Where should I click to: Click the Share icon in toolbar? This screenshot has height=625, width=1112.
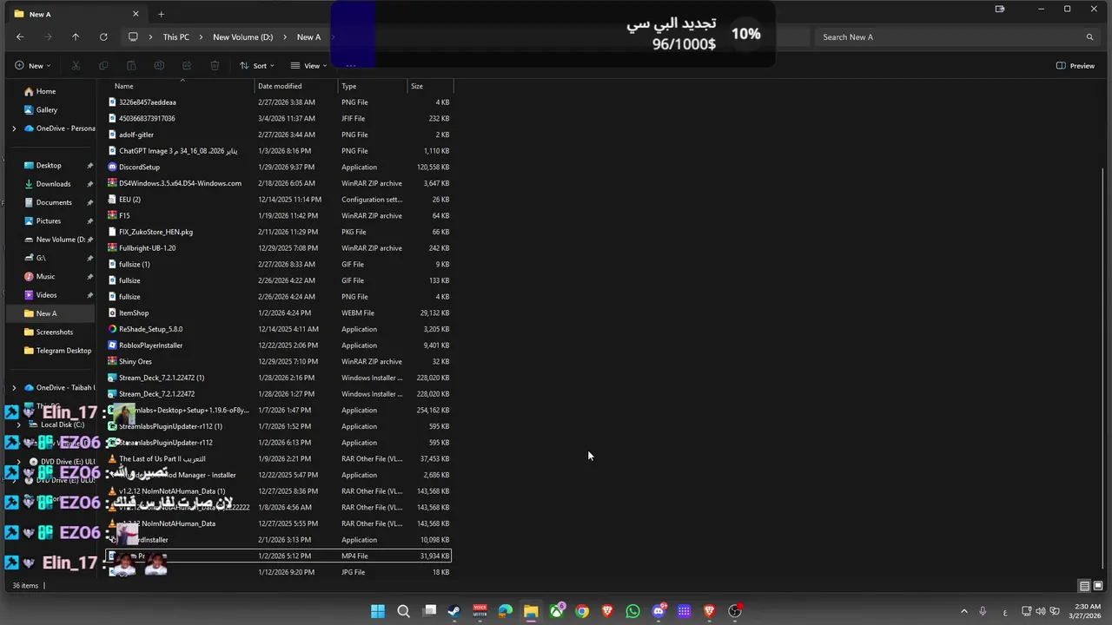(x=187, y=66)
